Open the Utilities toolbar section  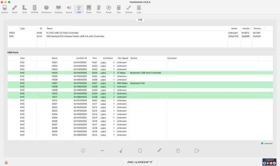tap(129, 9)
